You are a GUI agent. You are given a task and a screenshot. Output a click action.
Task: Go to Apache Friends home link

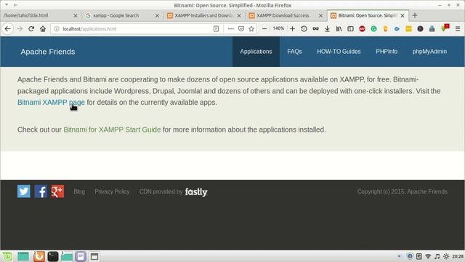coord(48,52)
